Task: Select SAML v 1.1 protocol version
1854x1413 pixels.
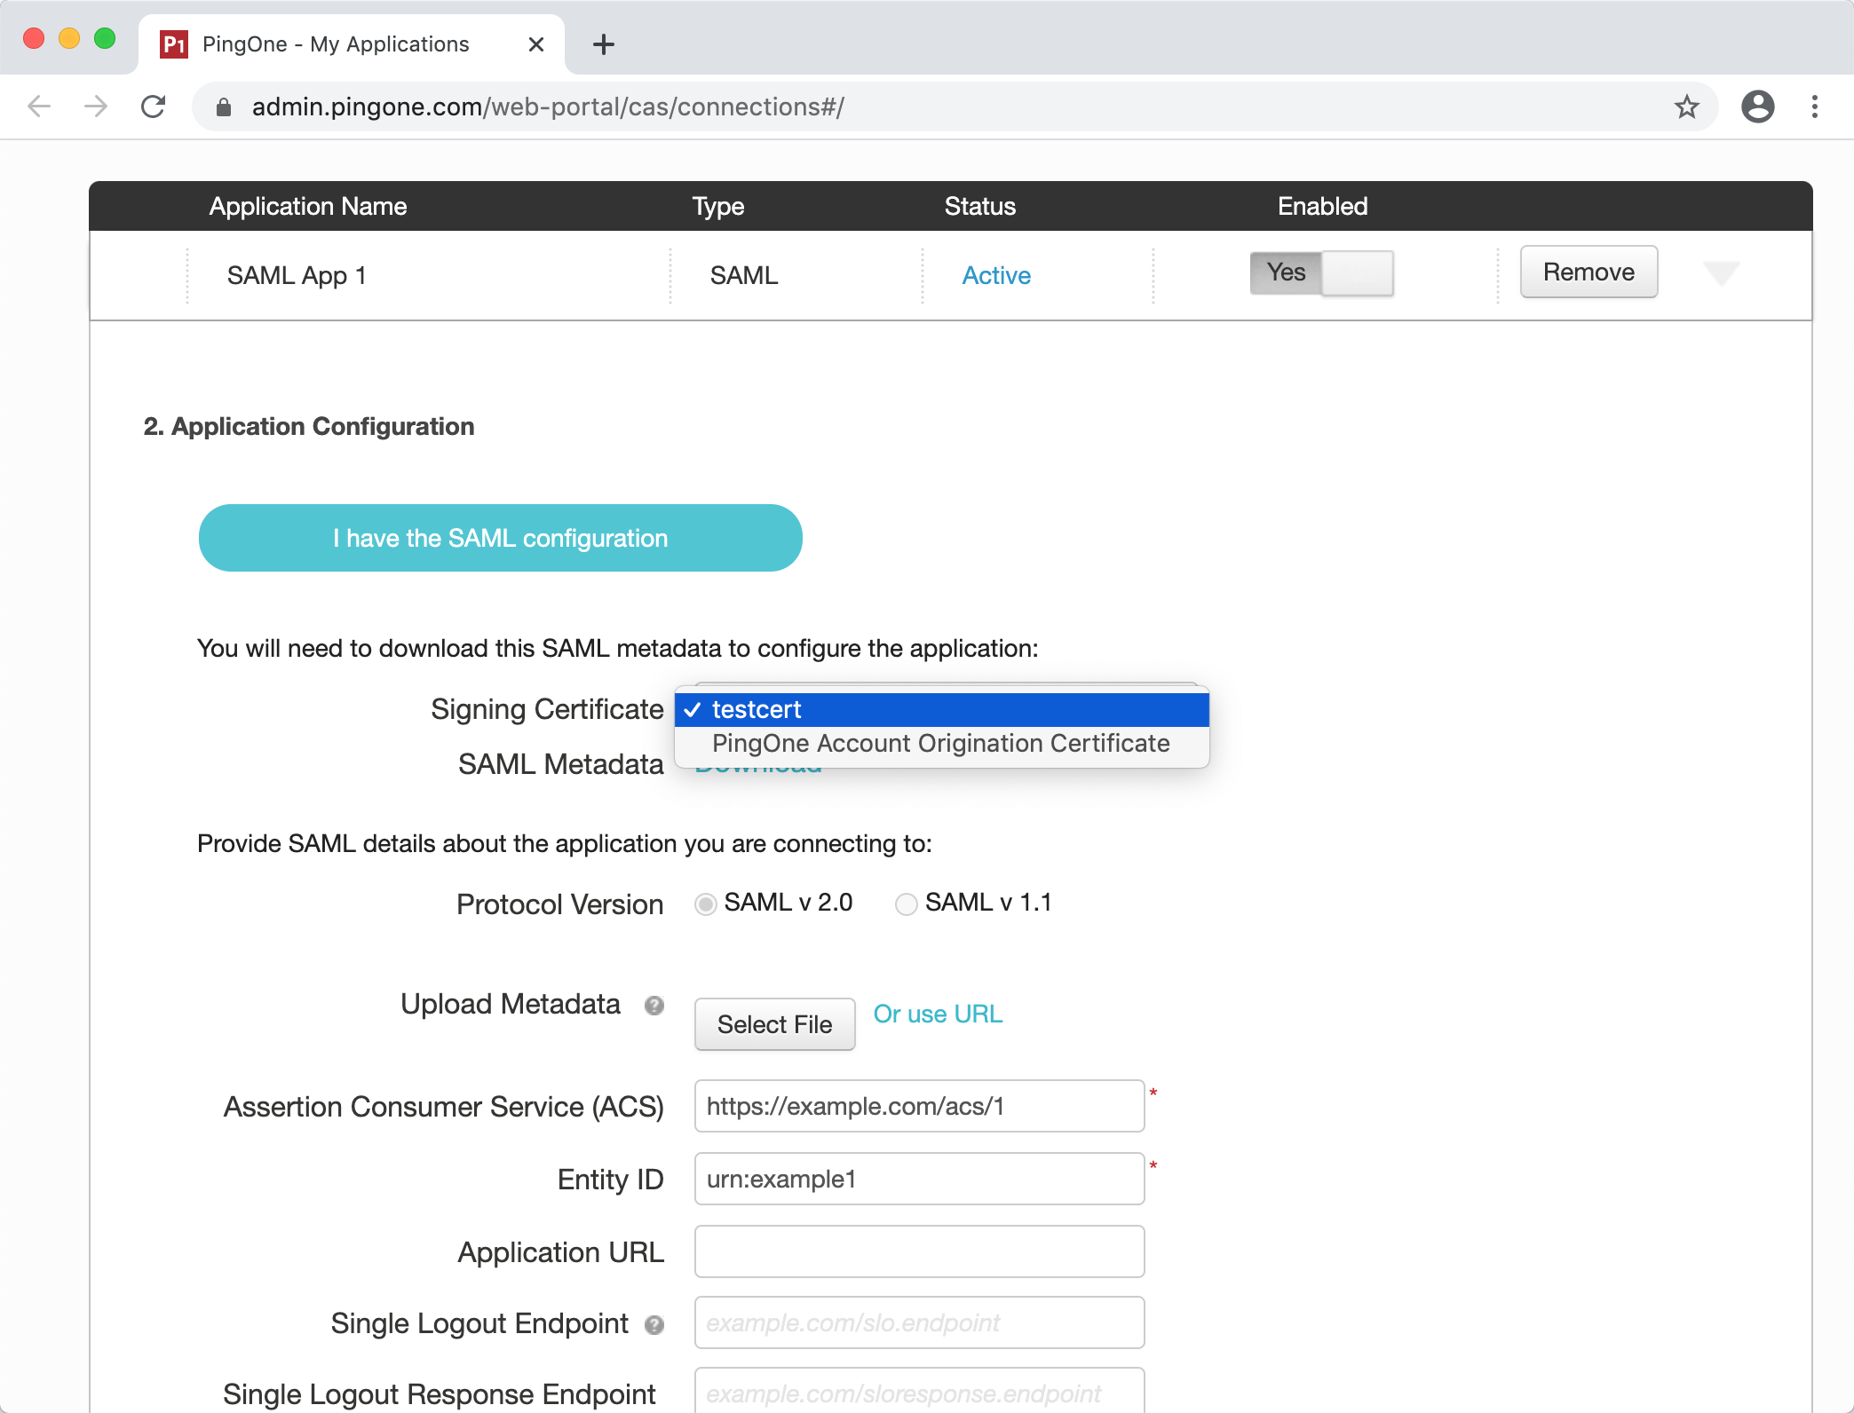Action: 907,904
